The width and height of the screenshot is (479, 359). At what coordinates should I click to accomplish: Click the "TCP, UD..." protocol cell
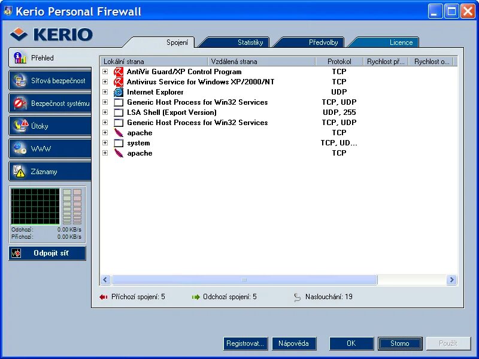point(339,143)
